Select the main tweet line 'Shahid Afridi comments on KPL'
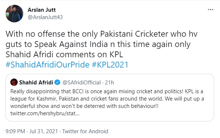The height and width of the screenshot is (138, 220). [x=64, y=54]
